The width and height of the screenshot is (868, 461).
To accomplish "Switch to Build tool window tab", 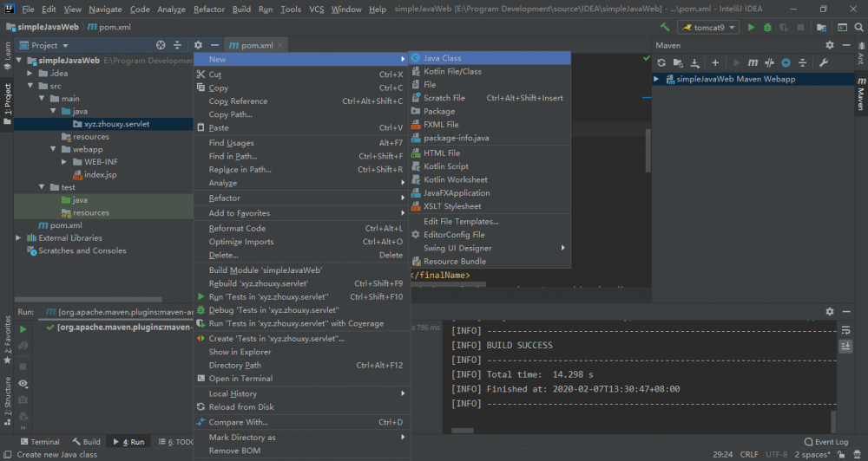I will pos(86,442).
